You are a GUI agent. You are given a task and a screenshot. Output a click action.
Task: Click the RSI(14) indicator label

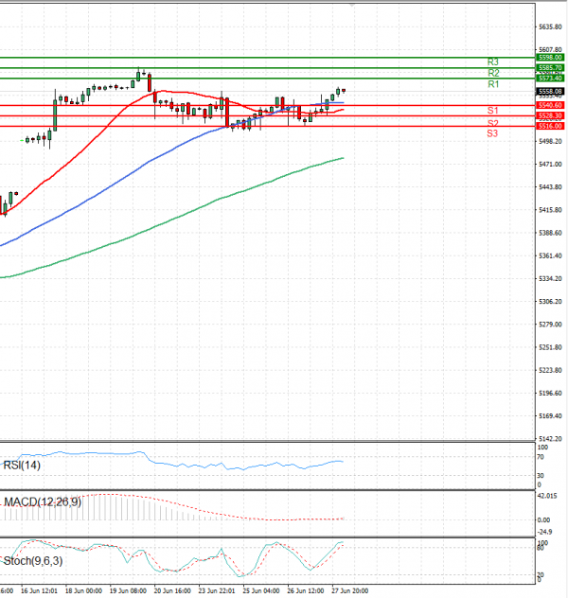coord(22,466)
